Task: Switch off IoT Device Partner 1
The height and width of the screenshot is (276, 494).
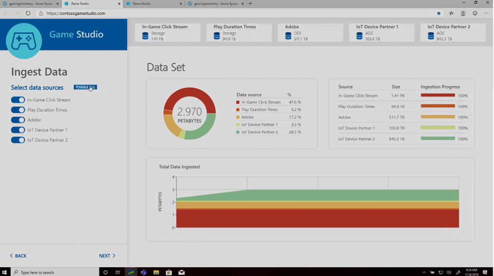Action: coord(18,130)
